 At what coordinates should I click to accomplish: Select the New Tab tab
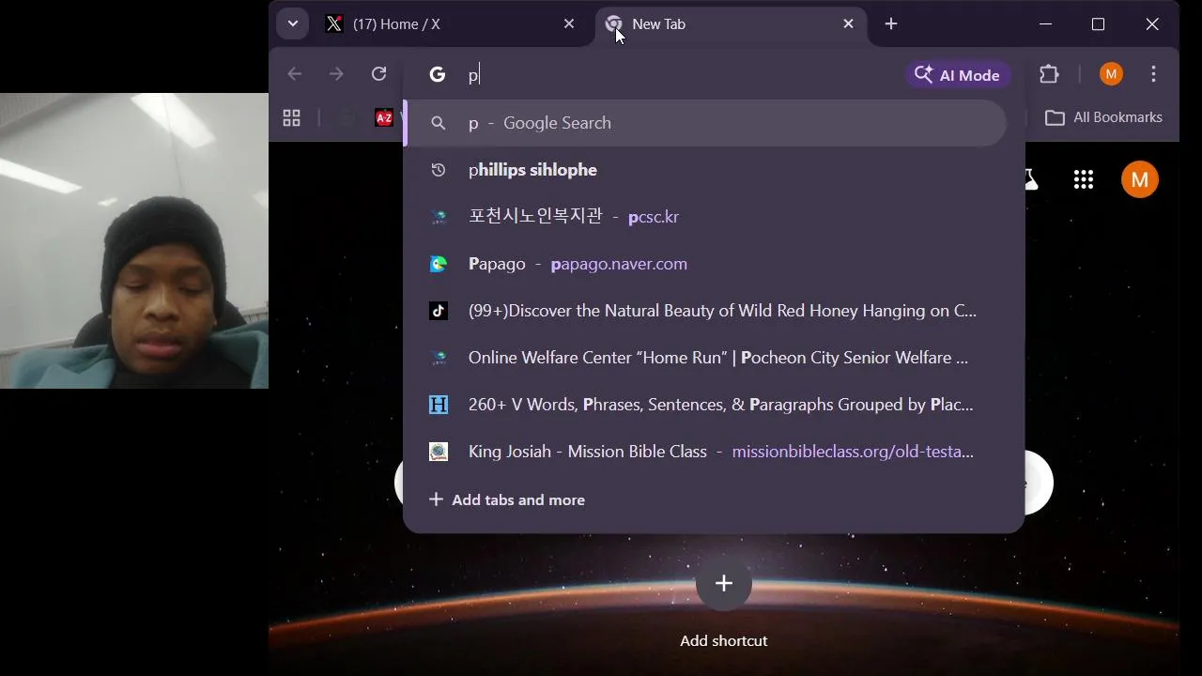[732, 24]
